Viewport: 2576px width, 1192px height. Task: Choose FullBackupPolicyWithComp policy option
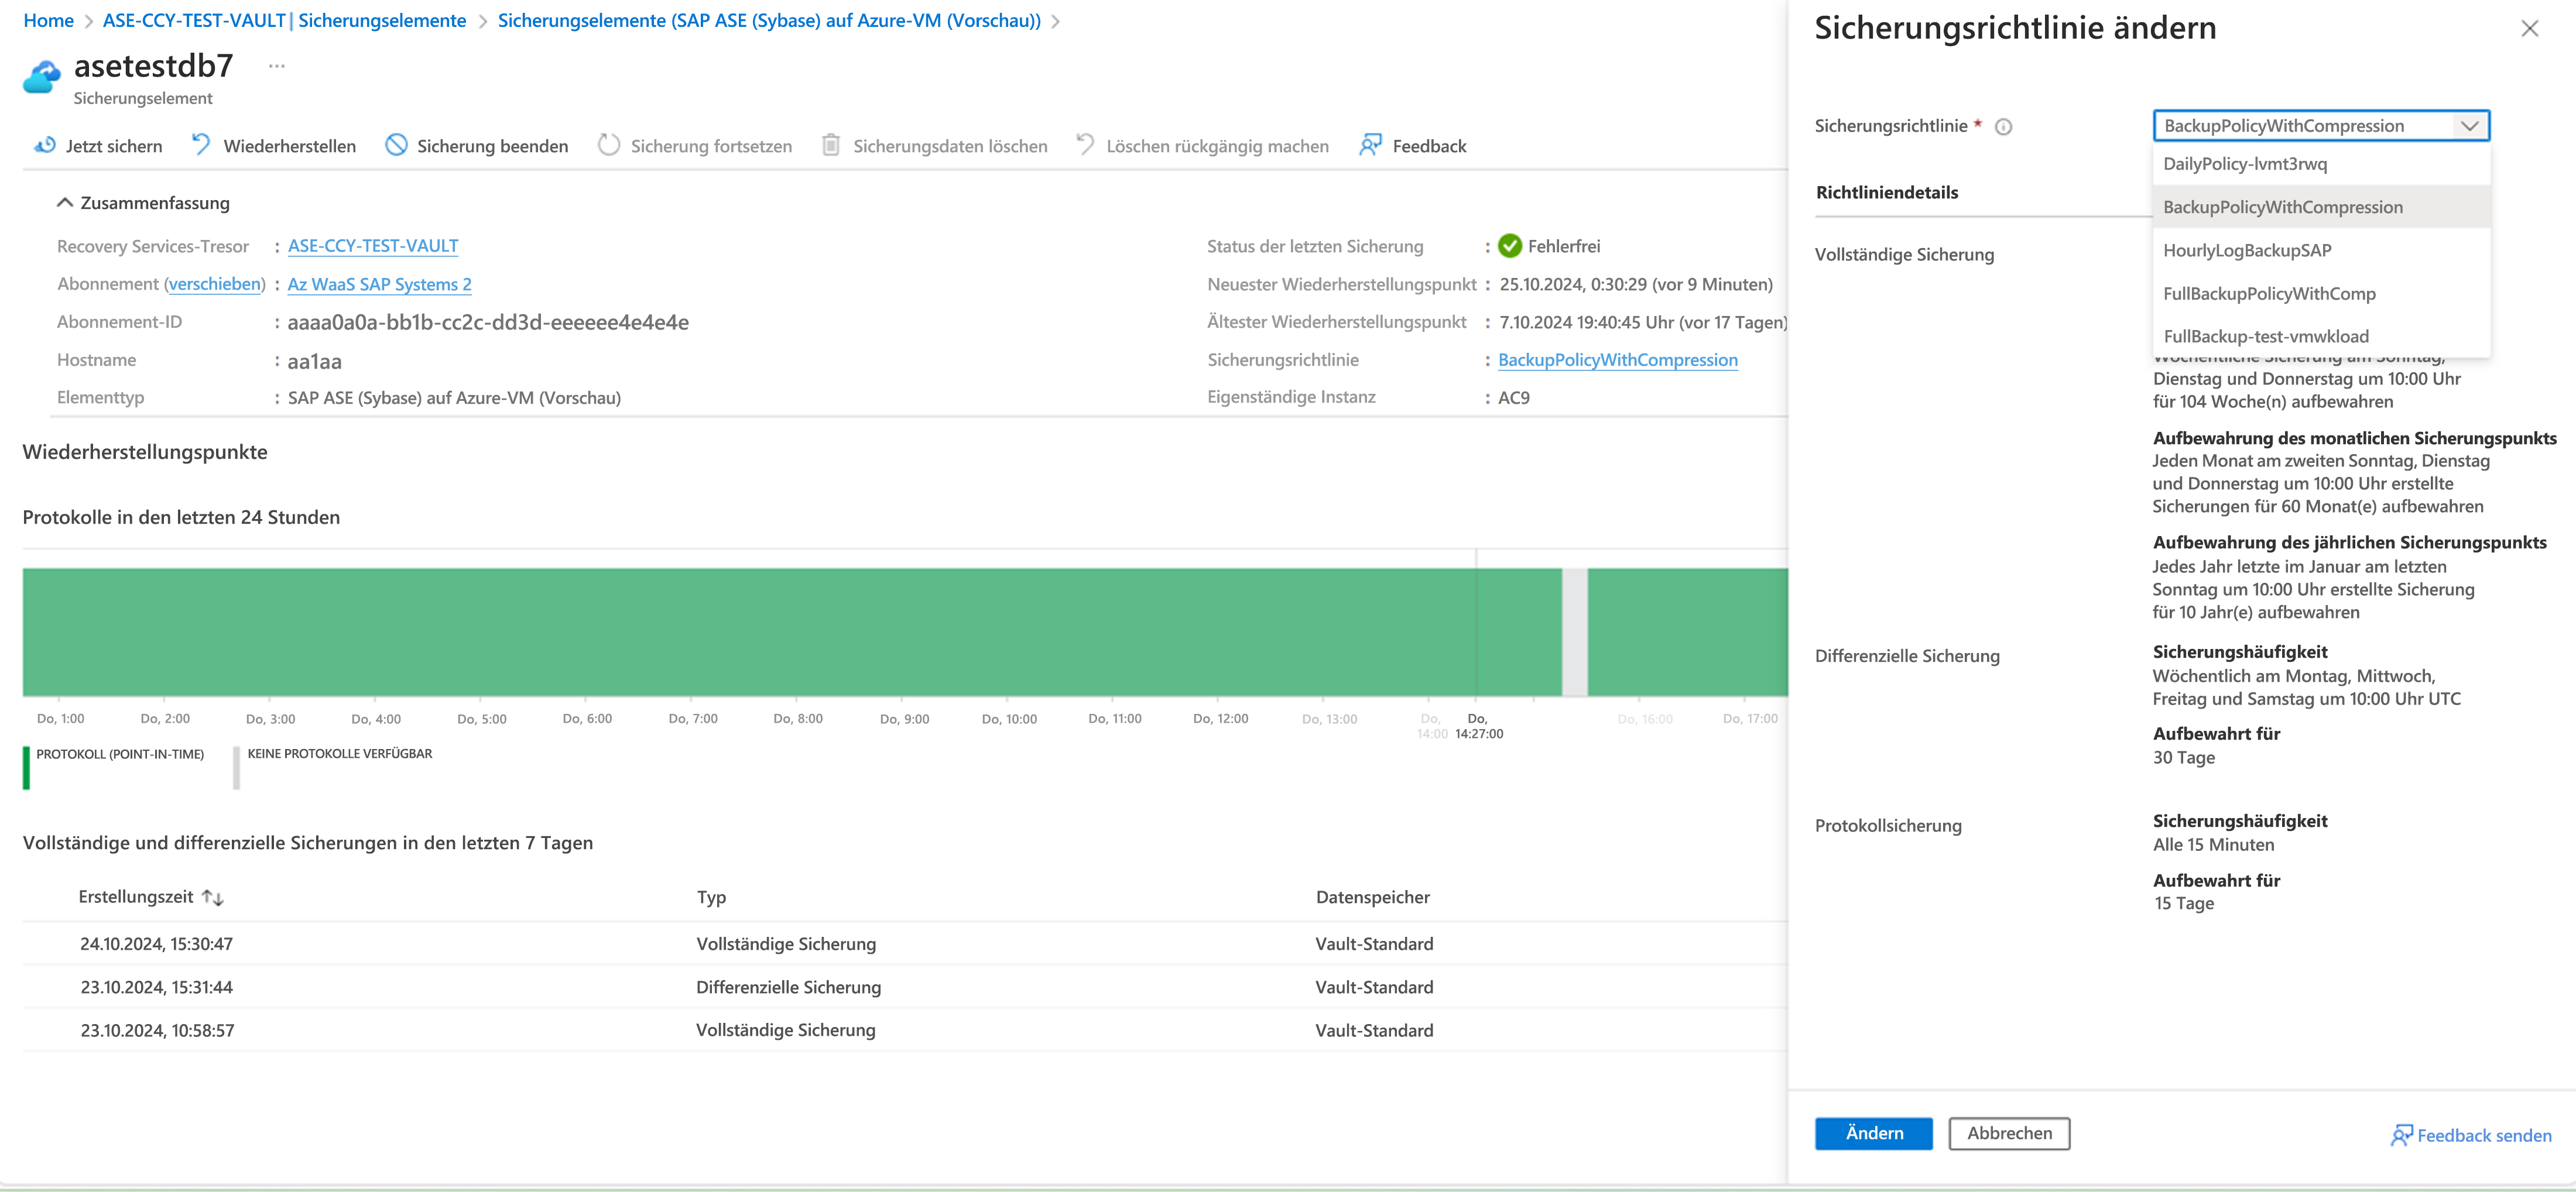click(x=2269, y=294)
